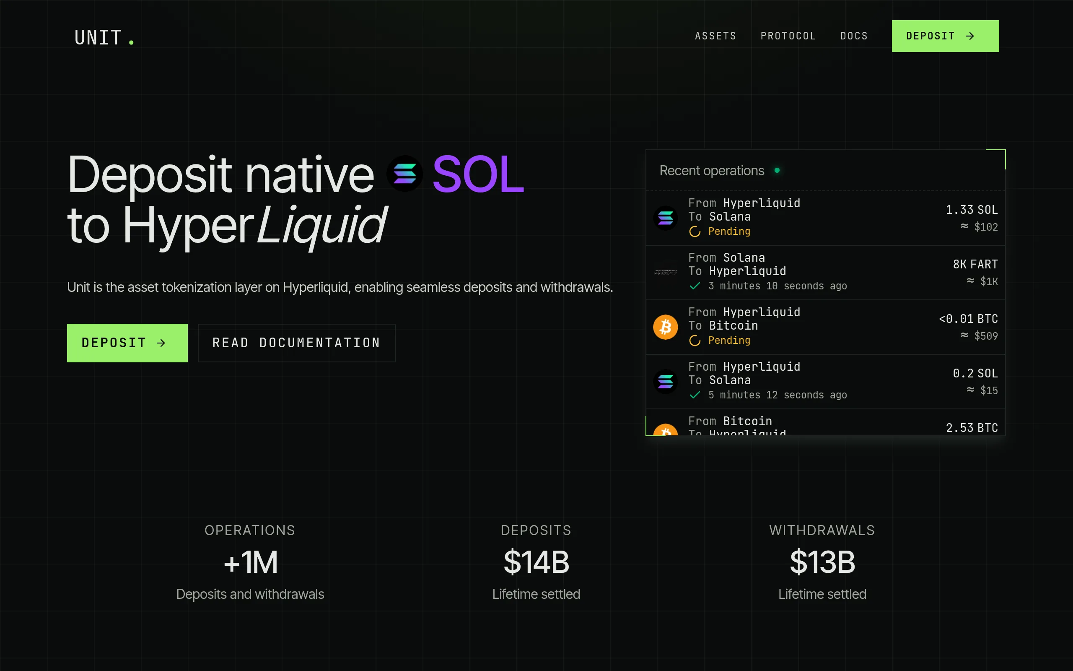This screenshot has height=671, width=1073.
Task: Click the DEPOSITS stat label
Action: [536, 531]
